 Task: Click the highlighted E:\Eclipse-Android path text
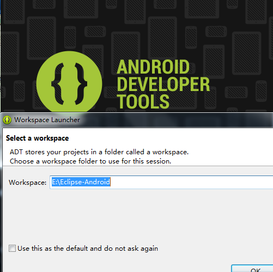coord(81,182)
